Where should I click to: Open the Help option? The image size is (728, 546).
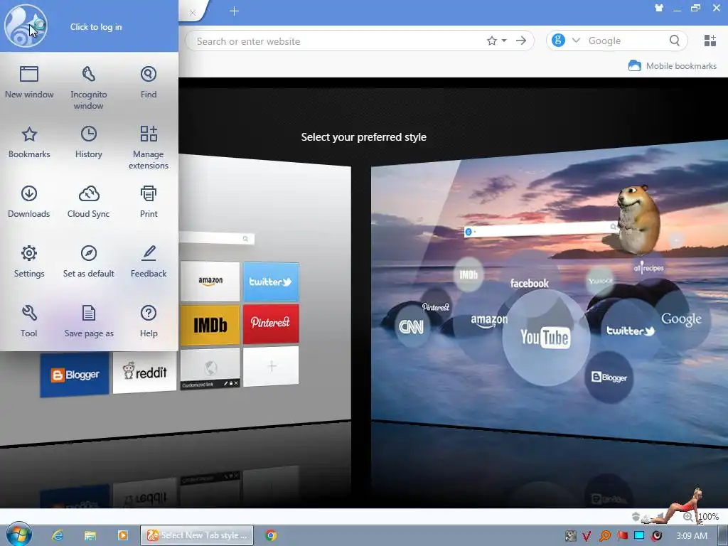(x=149, y=321)
